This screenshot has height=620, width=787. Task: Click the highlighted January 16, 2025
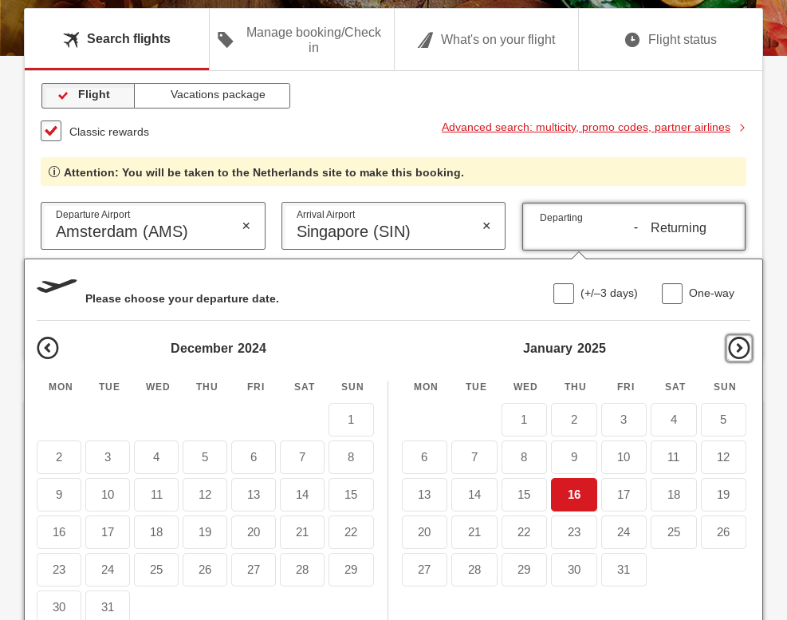[574, 495]
